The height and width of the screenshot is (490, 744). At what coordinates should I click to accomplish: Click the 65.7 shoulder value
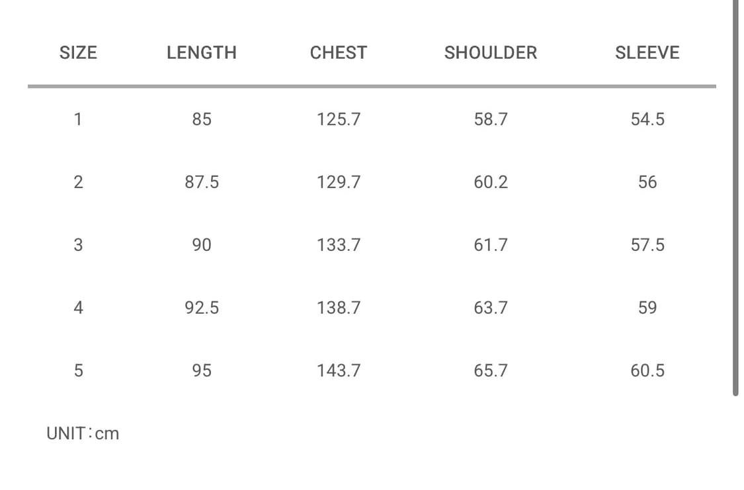(x=491, y=370)
